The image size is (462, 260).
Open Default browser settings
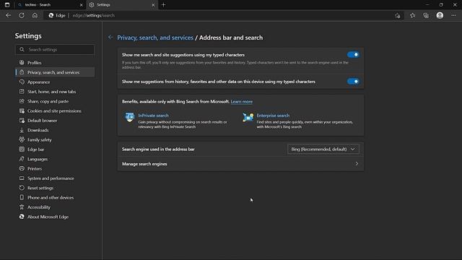(x=55, y=121)
